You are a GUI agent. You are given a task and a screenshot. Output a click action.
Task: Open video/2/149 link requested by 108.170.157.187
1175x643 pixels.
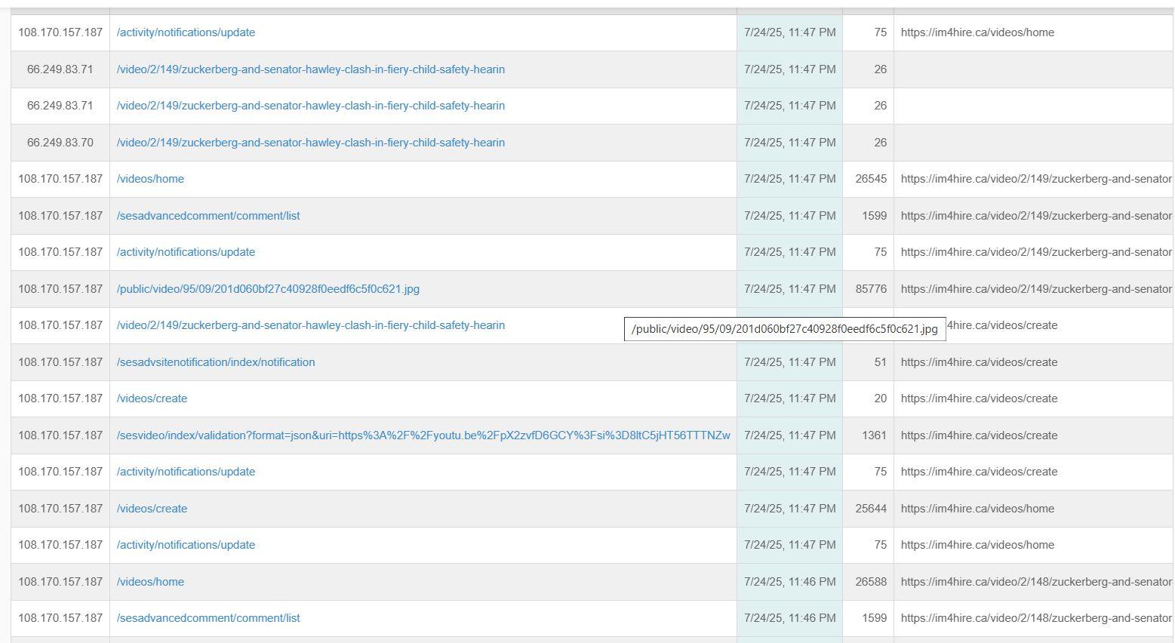[310, 325]
